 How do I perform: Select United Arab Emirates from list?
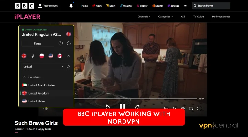46,85
